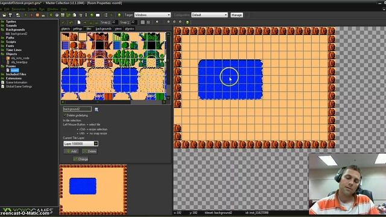Screen dimensions: 386x217
Task: Open the Edit menu
Action: tap(7, 9)
